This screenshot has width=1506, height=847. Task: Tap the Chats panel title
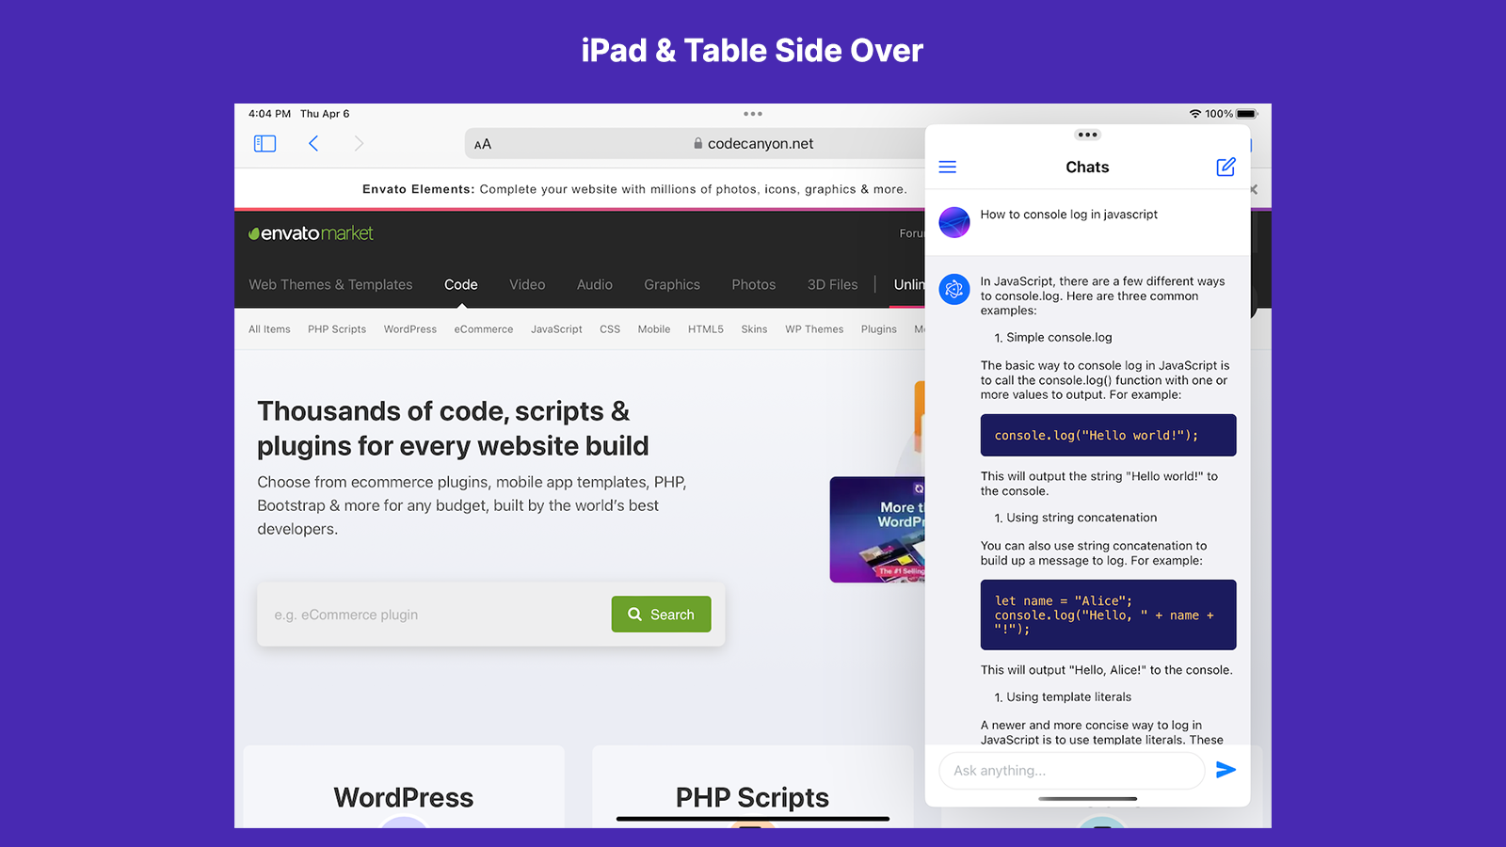(1087, 168)
